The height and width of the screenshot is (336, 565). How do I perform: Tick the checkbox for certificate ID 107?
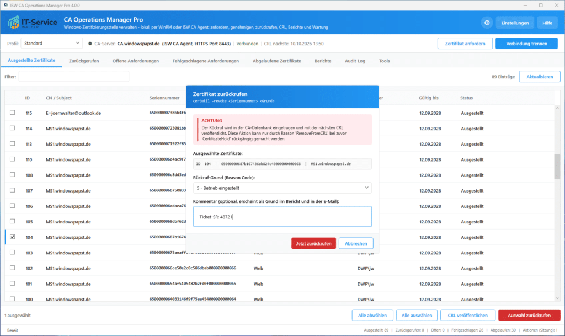pos(13,190)
